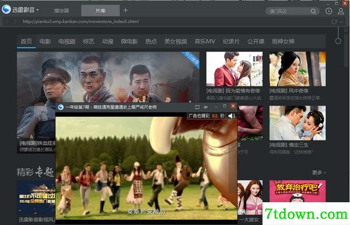Open playback history clock icon
The width and height of the screenshot is (350, 225).
328,11
